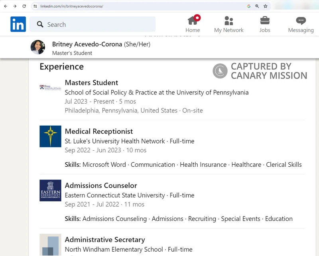Screen dimensions: 319x256
Task: Click the search magnifying glass icon
Action: [40, 24]
